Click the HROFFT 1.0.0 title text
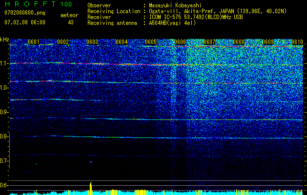Image resolution: width=307 pixels, height=195 pixels. coord(39,4)
